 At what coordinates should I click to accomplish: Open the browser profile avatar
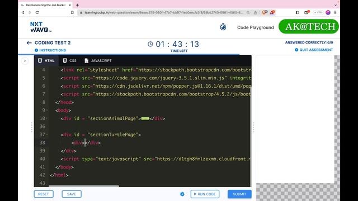328,12
